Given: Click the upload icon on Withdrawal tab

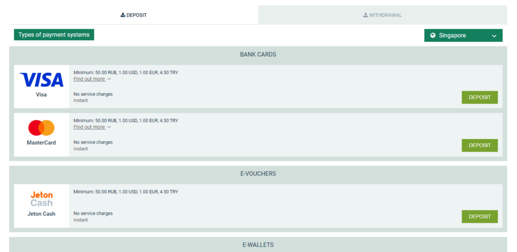Looking at the screenshot, I should (366, 15).
